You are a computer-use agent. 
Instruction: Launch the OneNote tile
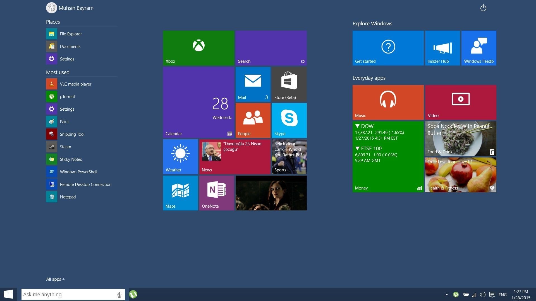(217, 193)
